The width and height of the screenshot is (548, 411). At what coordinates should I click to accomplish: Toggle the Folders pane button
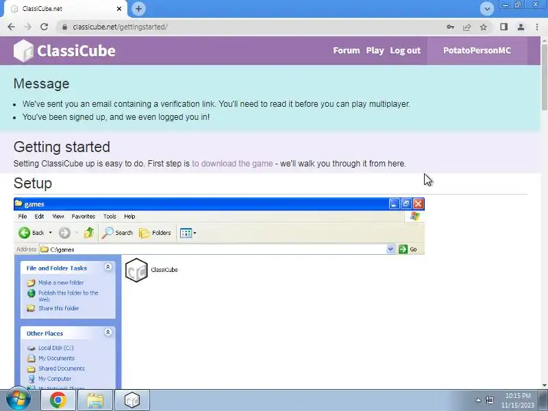pos(155,233)
